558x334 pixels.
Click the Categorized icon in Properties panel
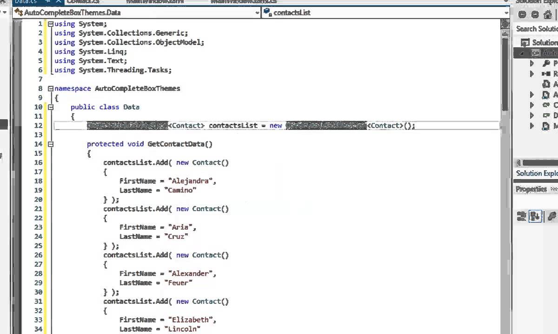tap(522, 216)
